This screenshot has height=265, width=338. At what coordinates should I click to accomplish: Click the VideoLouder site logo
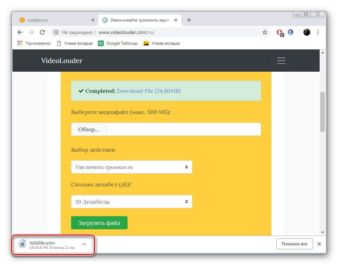[x=62, y=61]
